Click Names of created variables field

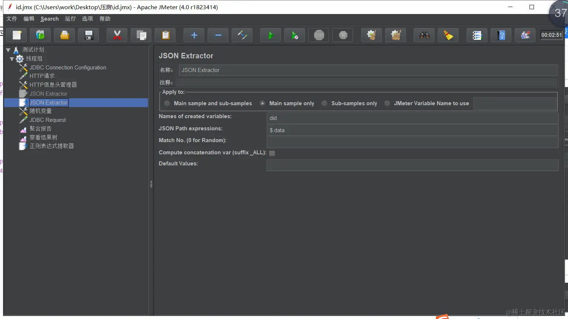[413, 118]
